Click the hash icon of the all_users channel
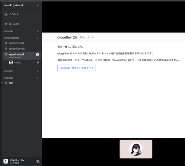Screen dimensions: 185x166 click(6, 24)
